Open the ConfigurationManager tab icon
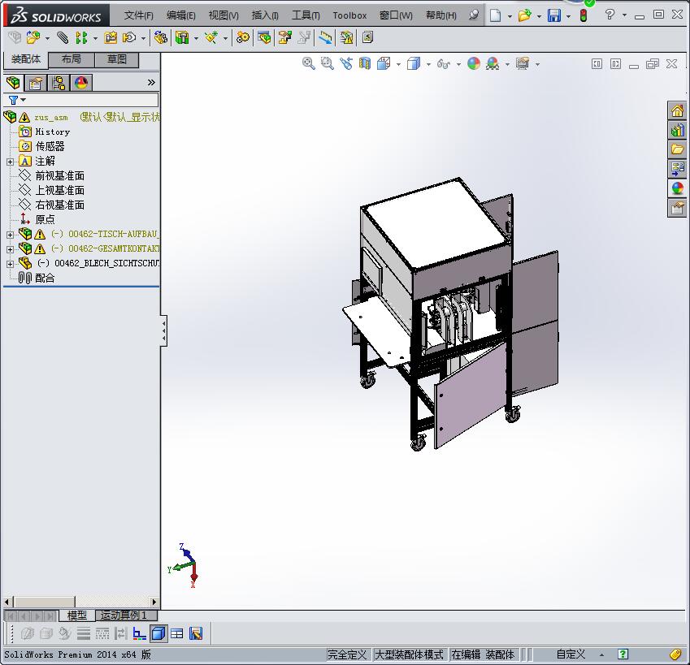 click(59, 83)
